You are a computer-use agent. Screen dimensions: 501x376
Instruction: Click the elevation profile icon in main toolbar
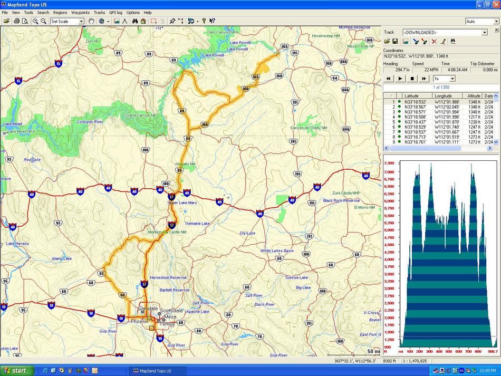[117, 21]
